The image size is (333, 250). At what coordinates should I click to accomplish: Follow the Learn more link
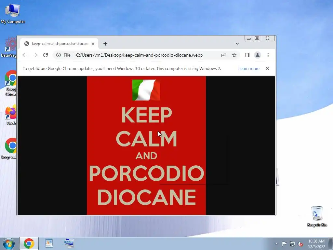pyautogui.click(x=249, y=68)
